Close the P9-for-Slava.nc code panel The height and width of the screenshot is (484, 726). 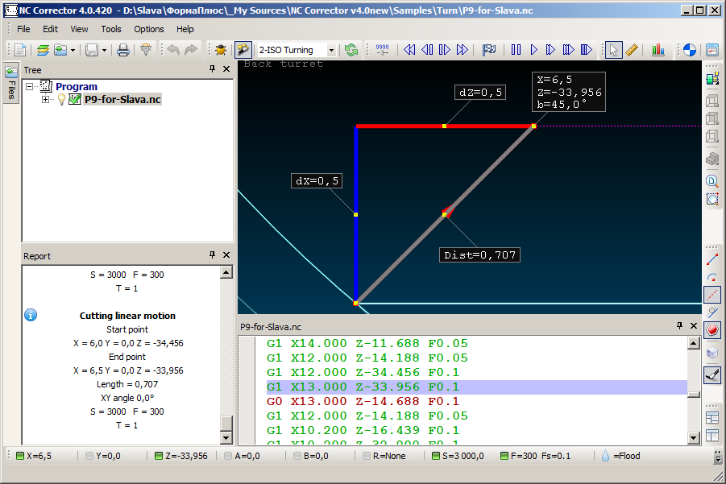pos(694,325)
